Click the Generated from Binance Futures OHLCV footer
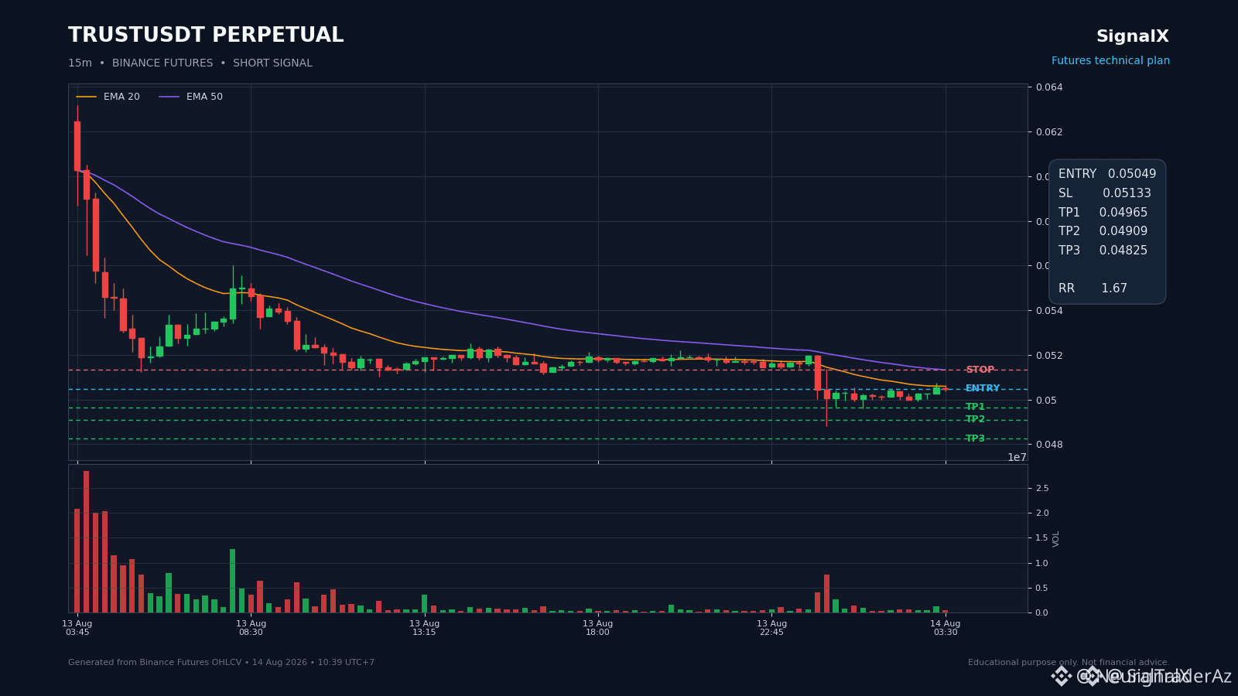The image size is (1238, 696). coord(221,663)
